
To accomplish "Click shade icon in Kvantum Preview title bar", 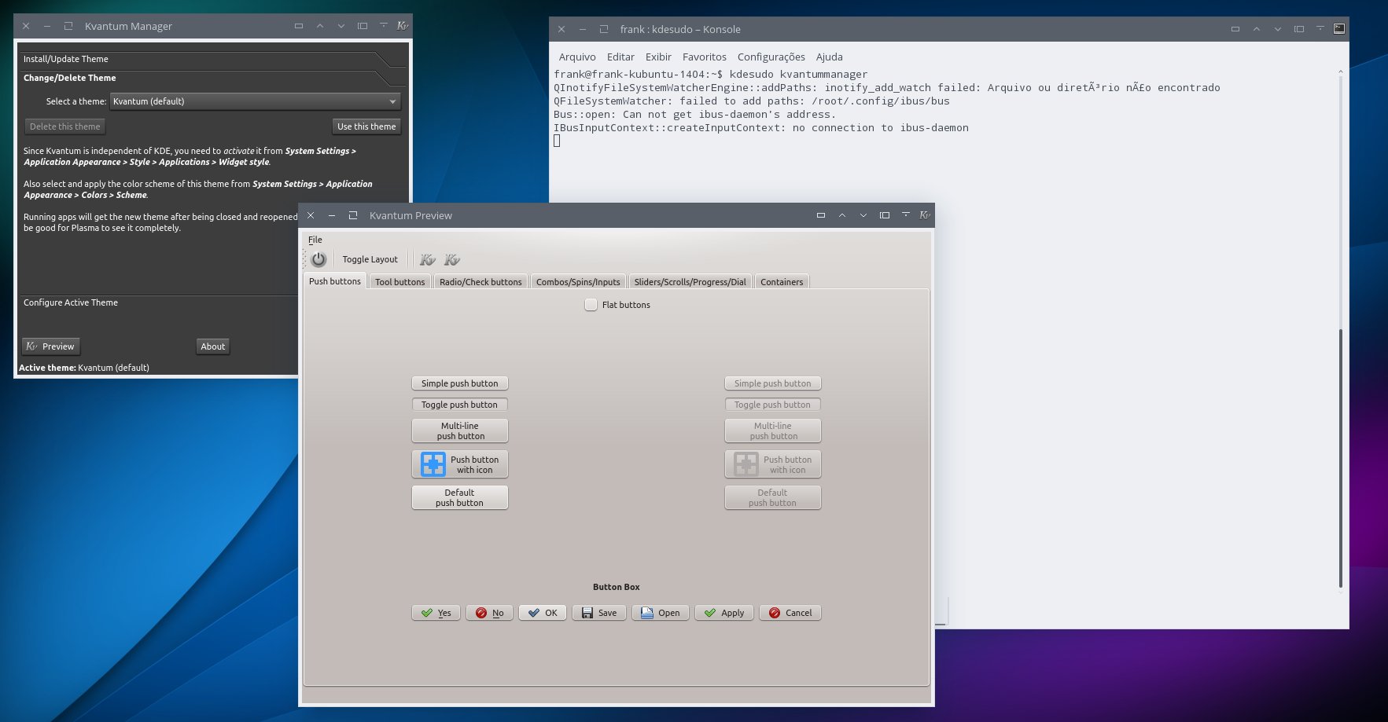I will 906,214.
